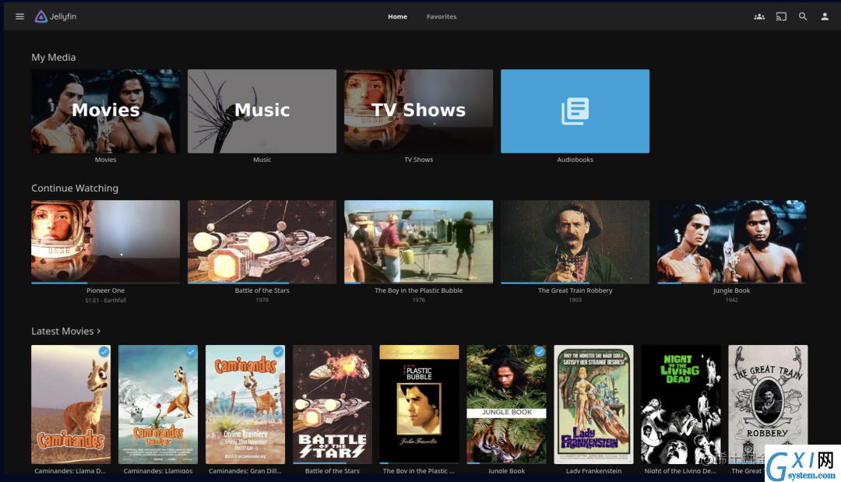Click the year 1942 under Jungle Book
The image size is (841, 482).
point(731,301)
